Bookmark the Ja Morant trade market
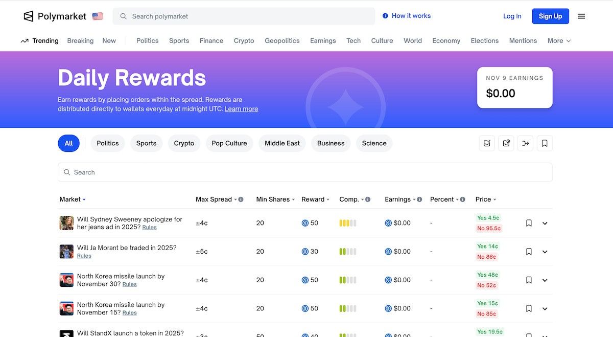Image resolution: width=613 pixels, height=337 pixels. (529, 252)
